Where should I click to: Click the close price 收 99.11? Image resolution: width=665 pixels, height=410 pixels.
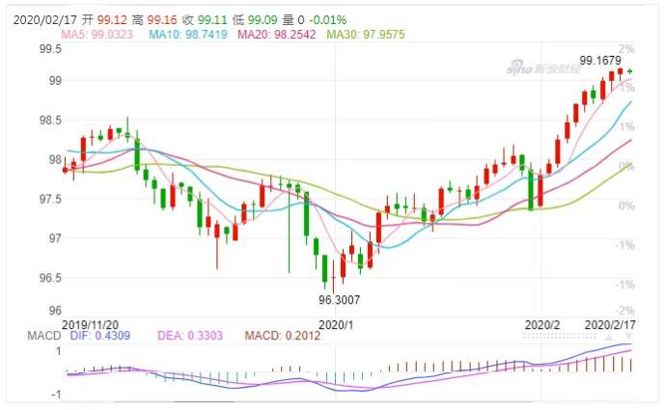(205, 20)
